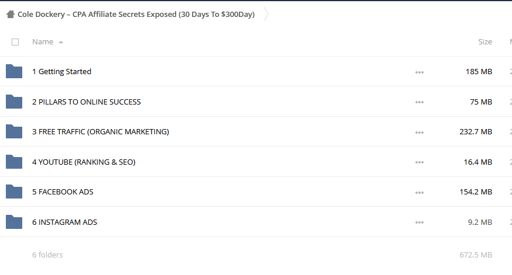Sort files by Size column
The image size is (512, 275).
[485, 41]
